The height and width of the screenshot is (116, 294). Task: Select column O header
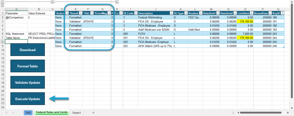[245, 9]
